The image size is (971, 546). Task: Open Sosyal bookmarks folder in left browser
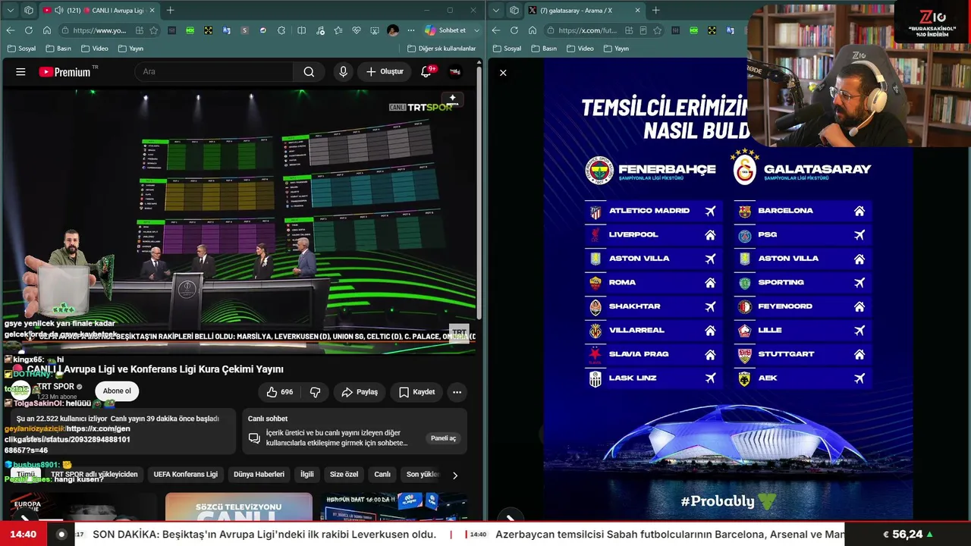(x=21, y=49)
